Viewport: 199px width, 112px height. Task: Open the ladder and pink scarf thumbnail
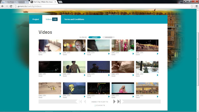pos(123,45)
